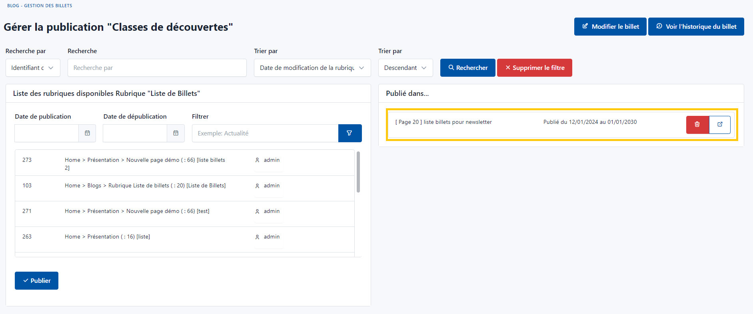The height and width of the screenshot is (314, 753).
Task: Click the Filtrer field with Exemple: Actualité
Action: coord(265,133)
